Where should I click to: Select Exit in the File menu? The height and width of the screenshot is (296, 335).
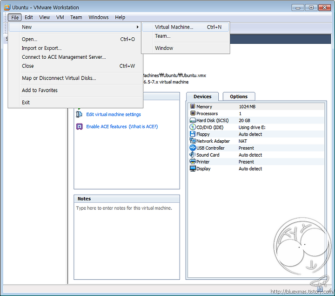point(75,103)
